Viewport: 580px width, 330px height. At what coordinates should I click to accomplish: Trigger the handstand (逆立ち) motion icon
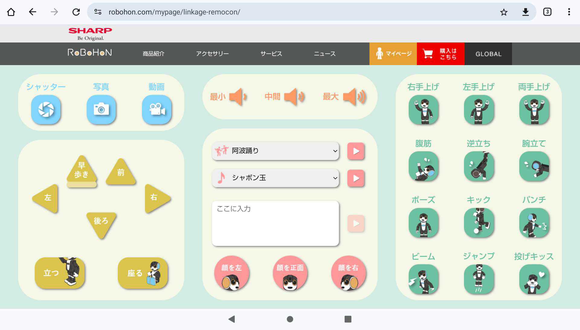coord(478,166)
